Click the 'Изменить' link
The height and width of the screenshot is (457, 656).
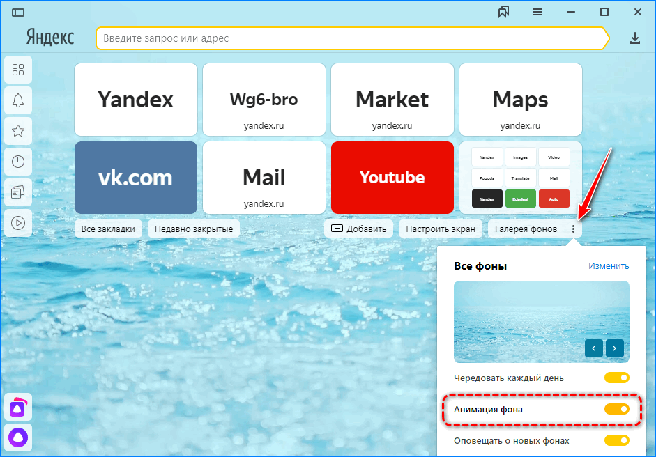click(609, 266)
